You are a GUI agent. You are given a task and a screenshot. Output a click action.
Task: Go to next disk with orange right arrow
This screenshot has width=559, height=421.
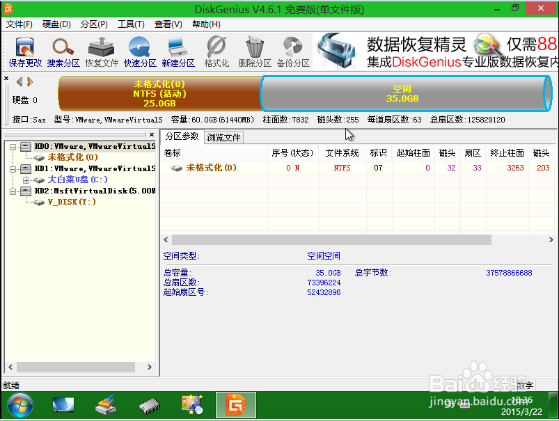31,82
